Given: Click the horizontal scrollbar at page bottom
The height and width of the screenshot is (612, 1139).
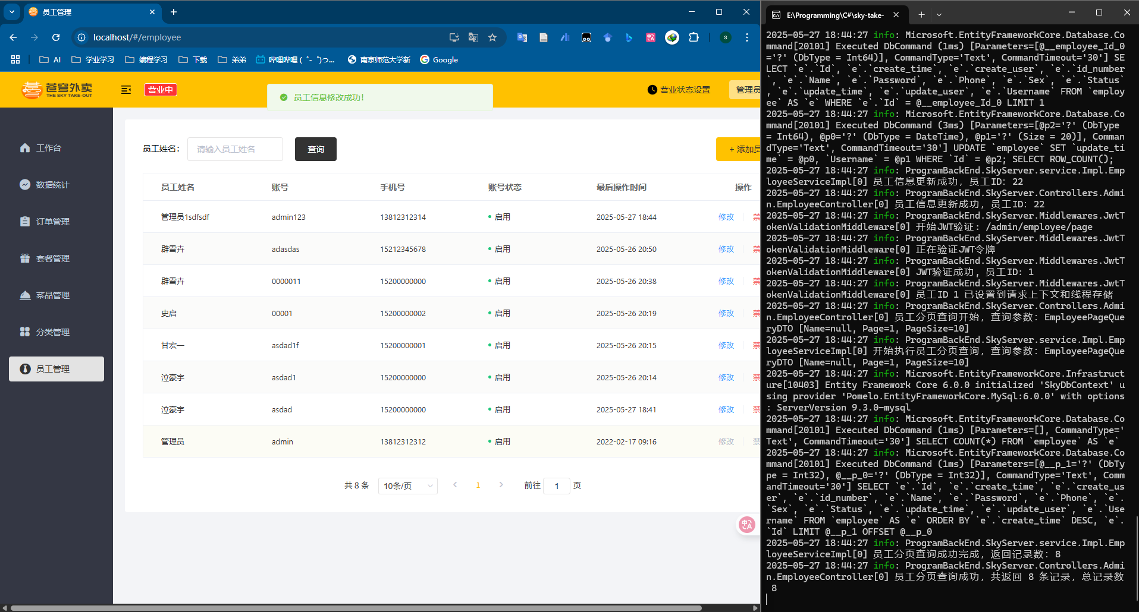Looking at the screenshot, I should coord(357,608).
